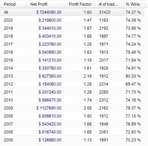Click the Profit Factor column header
Image resolution: width=148 pixels, height=146 pixels.
[x=80, y=4]
